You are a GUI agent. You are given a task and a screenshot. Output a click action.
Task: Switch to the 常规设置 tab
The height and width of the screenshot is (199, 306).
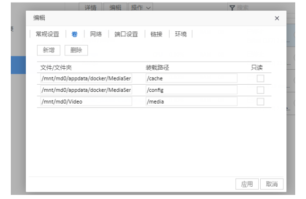tap(47, 34)
